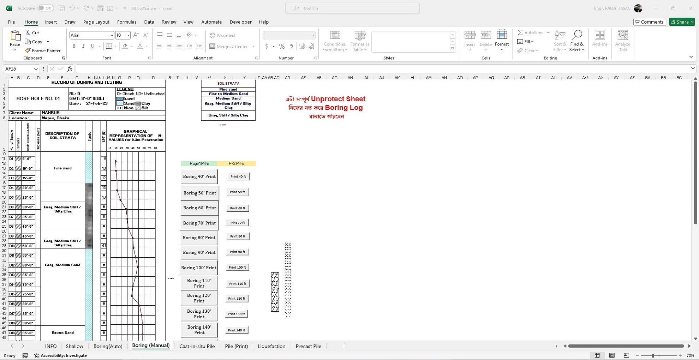Open the number format dropdown
Screen dimensions: 699x360
pyautogui.click(x=313, y=35)
